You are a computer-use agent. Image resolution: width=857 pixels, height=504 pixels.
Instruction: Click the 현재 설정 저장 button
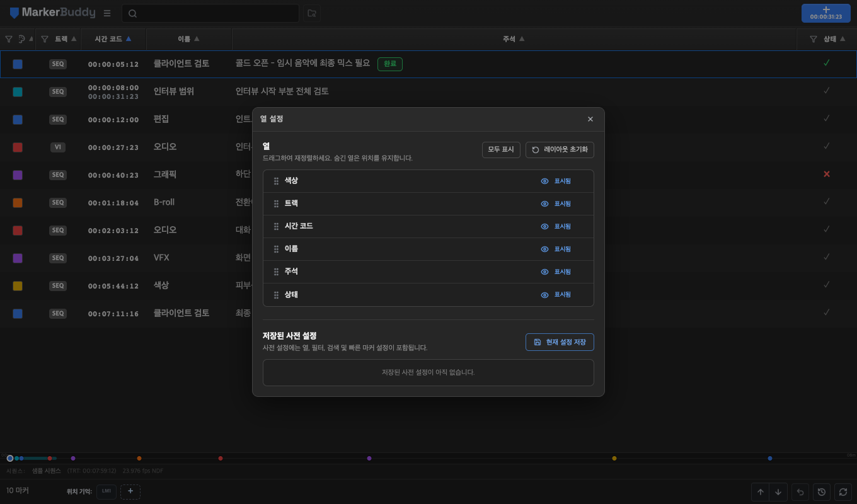560,342
